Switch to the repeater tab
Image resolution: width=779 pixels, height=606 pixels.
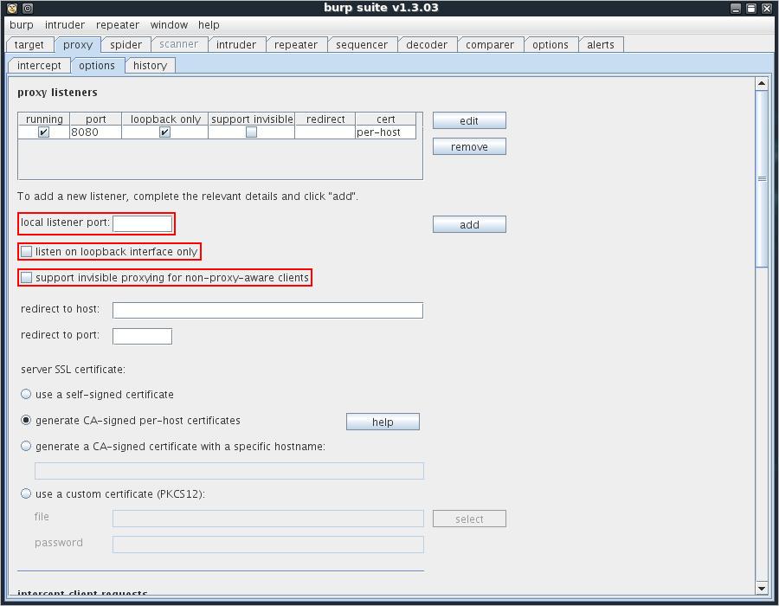pyautogui.click(x=296, y=45)
